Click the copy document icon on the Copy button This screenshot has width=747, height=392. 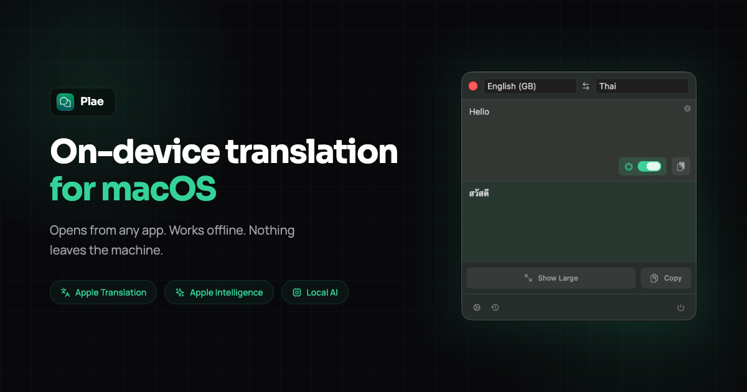click(654, 278)
